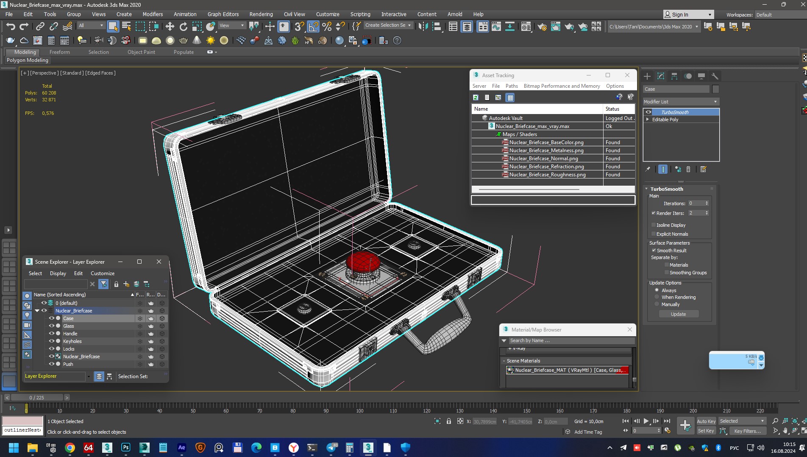Collapse the Nuclear_Briefcase layer tree
This screenshot has height=457, width=807.
pyautogui.click(x=37, y=311)
